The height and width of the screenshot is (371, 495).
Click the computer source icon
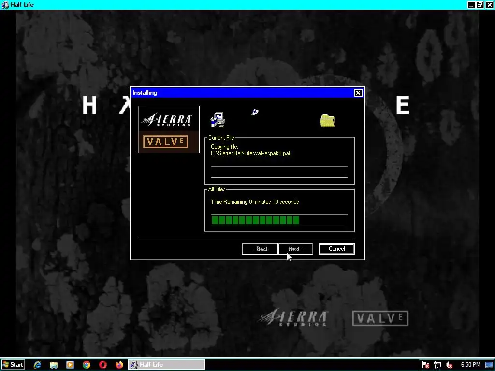(x=218, y=120)
